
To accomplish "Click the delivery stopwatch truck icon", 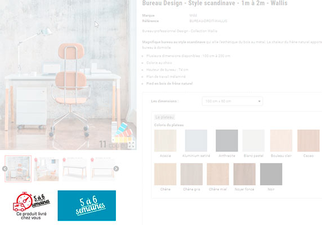I will coord(23,201).
